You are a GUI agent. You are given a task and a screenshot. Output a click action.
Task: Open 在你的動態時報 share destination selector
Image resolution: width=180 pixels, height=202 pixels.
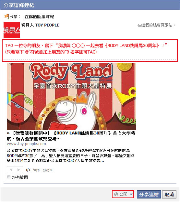[39, 16]
